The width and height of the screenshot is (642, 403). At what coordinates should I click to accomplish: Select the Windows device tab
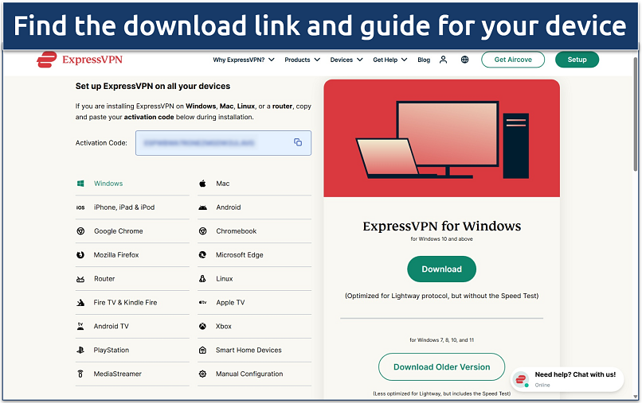[x=132, y=184]
